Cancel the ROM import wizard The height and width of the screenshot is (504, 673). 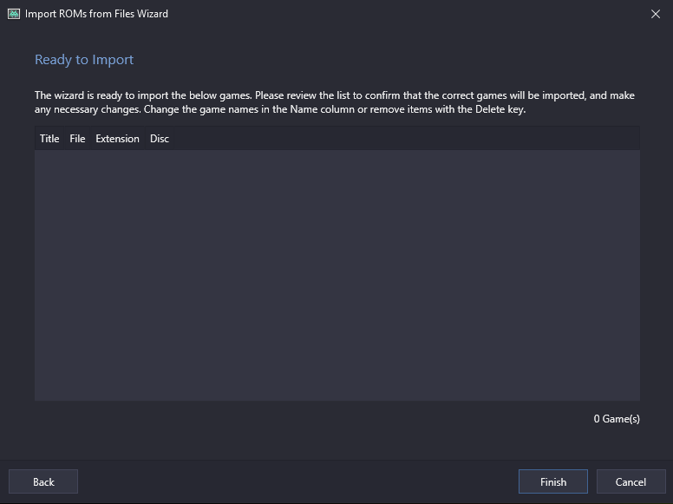[x=631, y=481]
